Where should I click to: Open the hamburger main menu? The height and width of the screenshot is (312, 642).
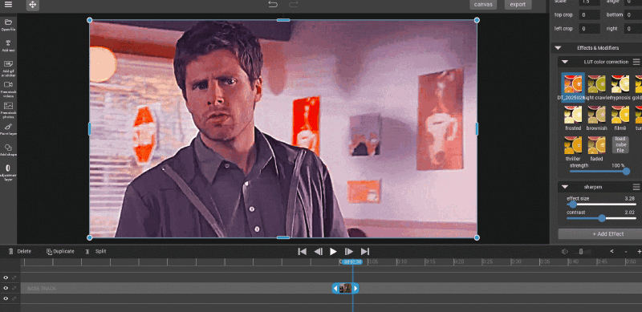click(8, 5)
